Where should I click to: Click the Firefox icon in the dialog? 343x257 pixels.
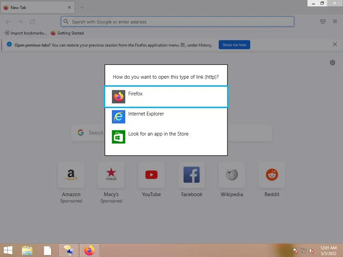point(119,97)
